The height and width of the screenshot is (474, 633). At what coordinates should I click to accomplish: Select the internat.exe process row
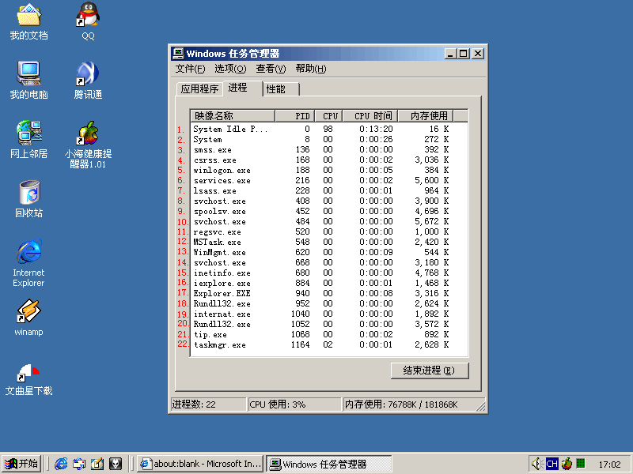point(329,314)
